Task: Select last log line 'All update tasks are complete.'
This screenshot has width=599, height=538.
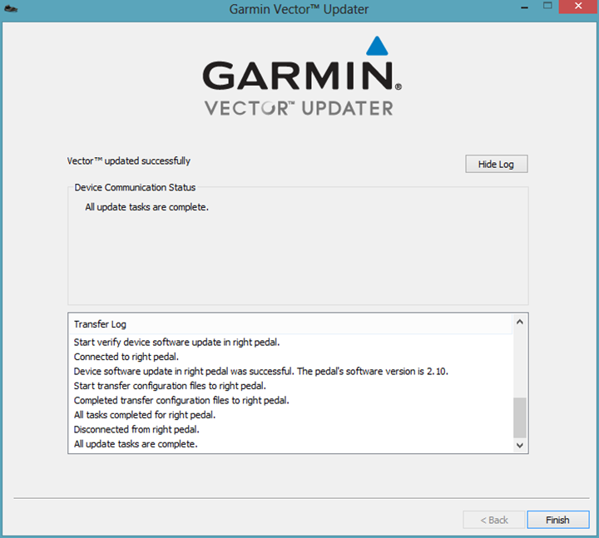Action: [x=136, y=444]
